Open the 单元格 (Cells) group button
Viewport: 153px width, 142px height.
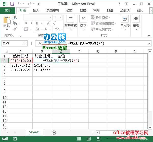(x=125, y=23)
